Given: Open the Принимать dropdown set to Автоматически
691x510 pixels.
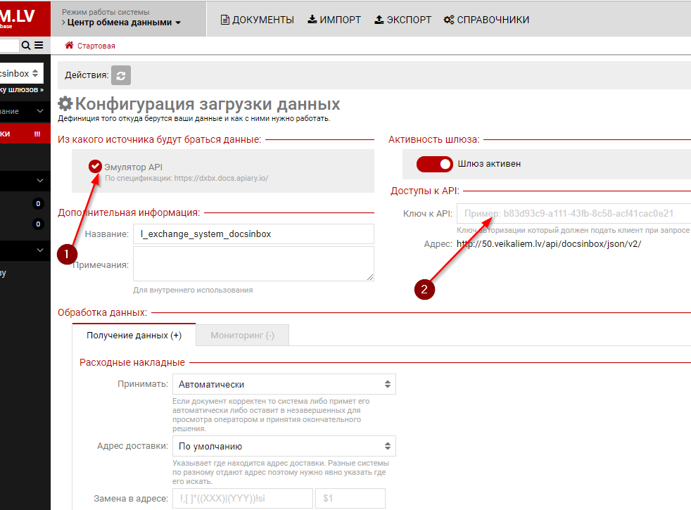Looking at the screenshot, I should click(284, 385).
